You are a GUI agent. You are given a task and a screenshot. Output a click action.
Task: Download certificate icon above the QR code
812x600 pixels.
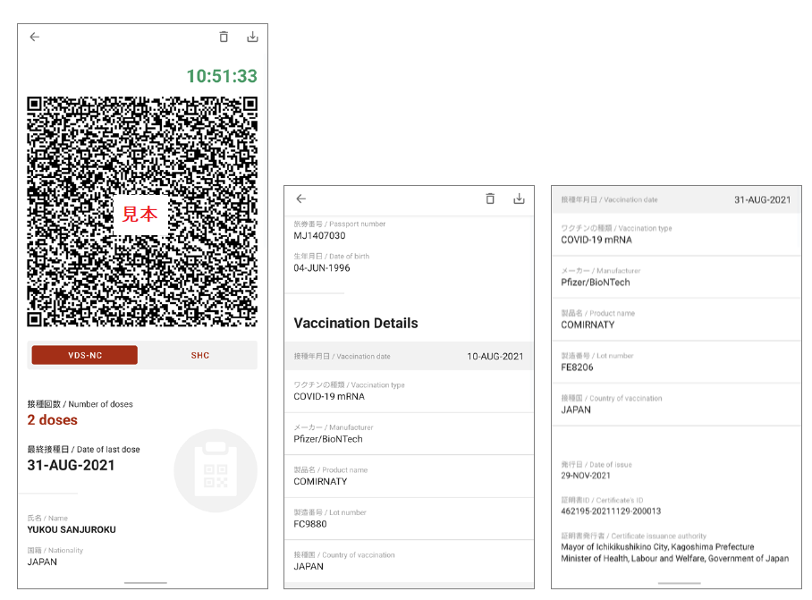[252, 37]
